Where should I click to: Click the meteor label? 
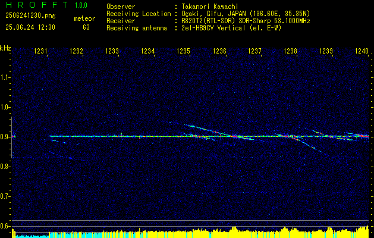(84, 18)
